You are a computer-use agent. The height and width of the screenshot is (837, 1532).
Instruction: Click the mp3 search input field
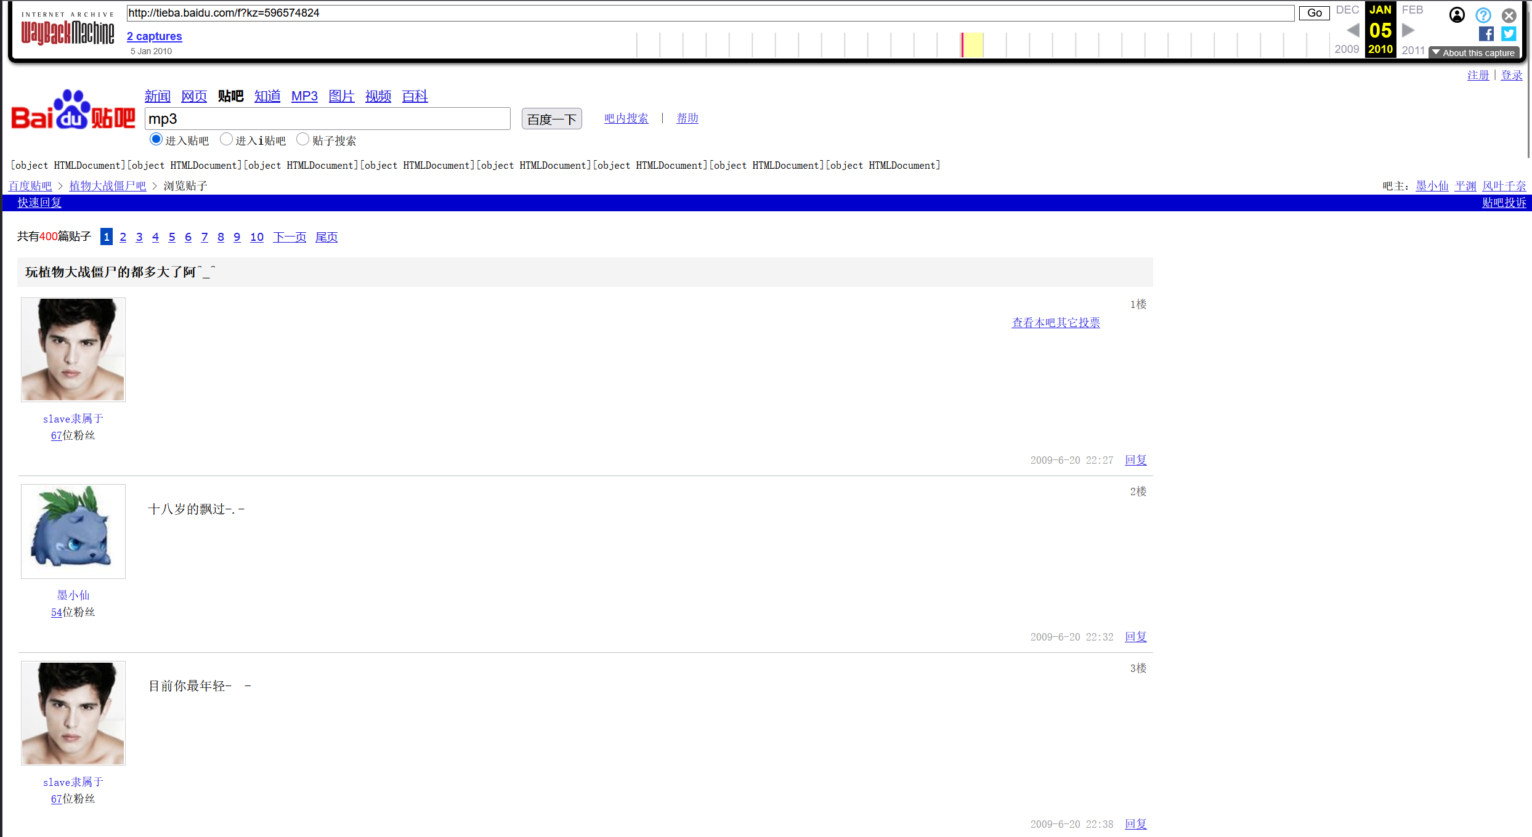(327, 119)
